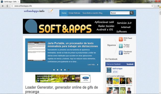Click the Buscar search input field

click(x=120, y=13)
